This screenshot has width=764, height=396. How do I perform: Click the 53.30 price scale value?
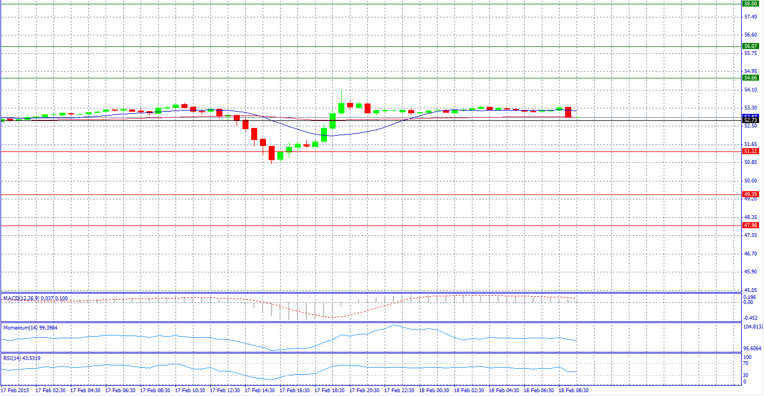750,108
